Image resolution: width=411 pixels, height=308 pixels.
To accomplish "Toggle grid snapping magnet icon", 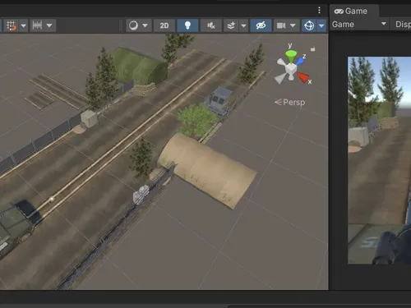I will coord(11,25).
